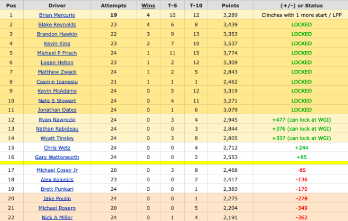Image resolution: width=348 pixels, height=221 pixels.
Task: Select the '+244' status for Chris Wetz
Action: tap(302, 148)
